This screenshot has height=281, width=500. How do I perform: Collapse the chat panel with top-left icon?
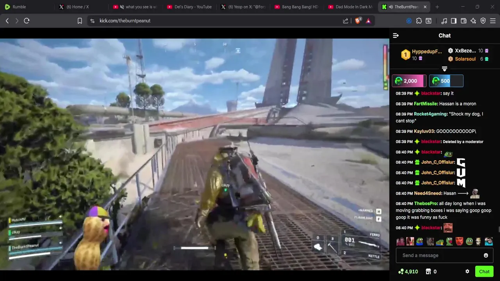pyautogui.click(x=396, y=36)
